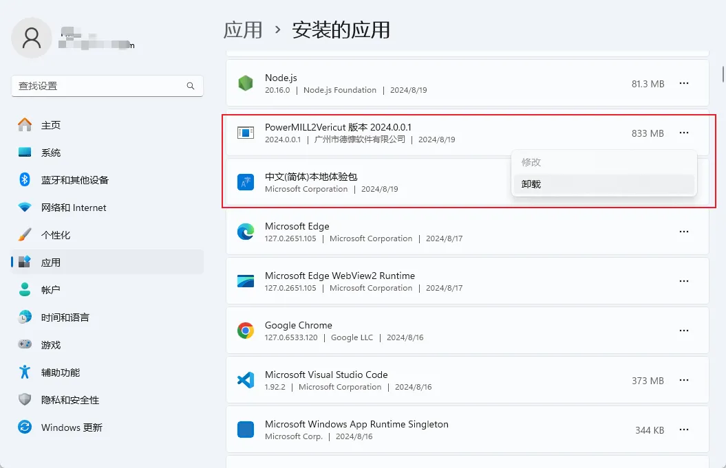The image size is (726, 468).
Task: Click the Google Chrome app name
Action: (x=298, y=325)
